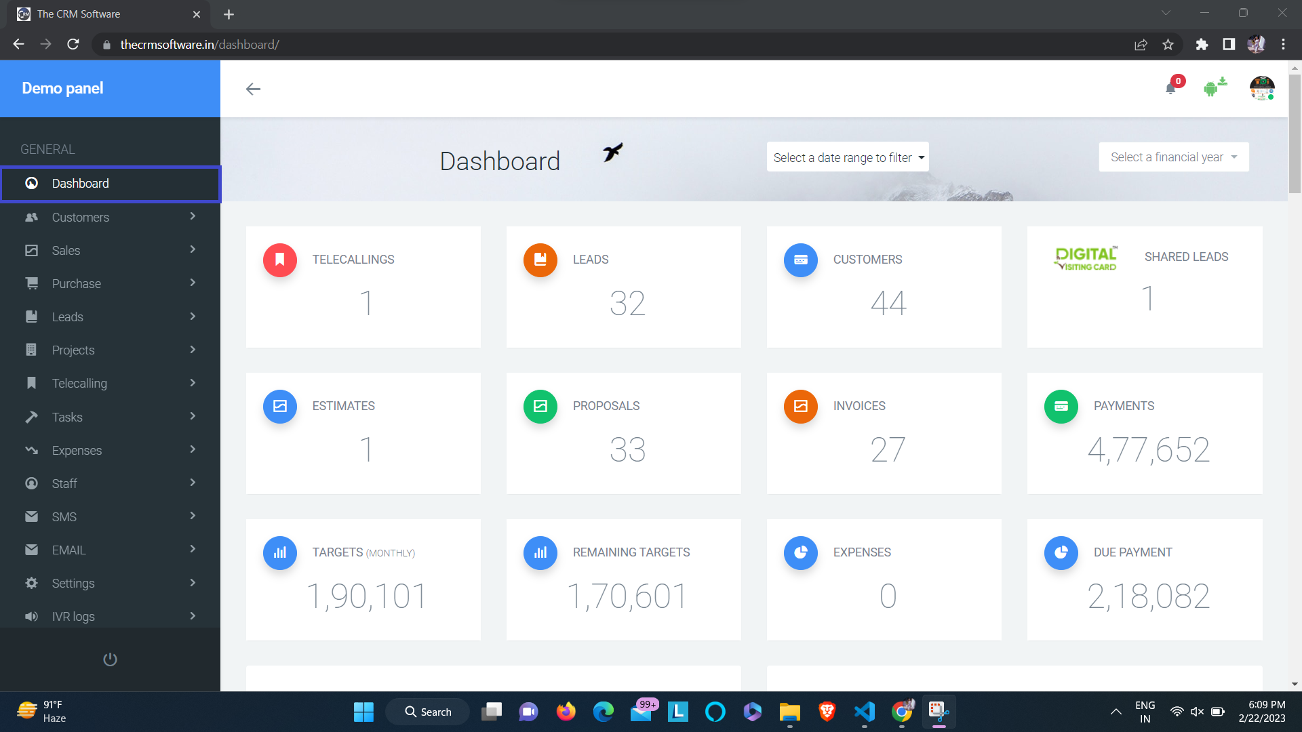Click the Windows taskbar Search box
1302x732 pixels.
point(428,712)
